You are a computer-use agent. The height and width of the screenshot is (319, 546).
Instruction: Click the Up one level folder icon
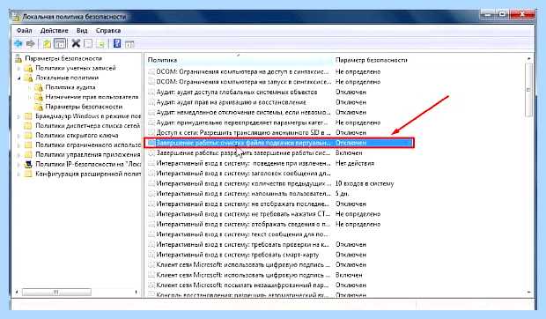[47, 44]
